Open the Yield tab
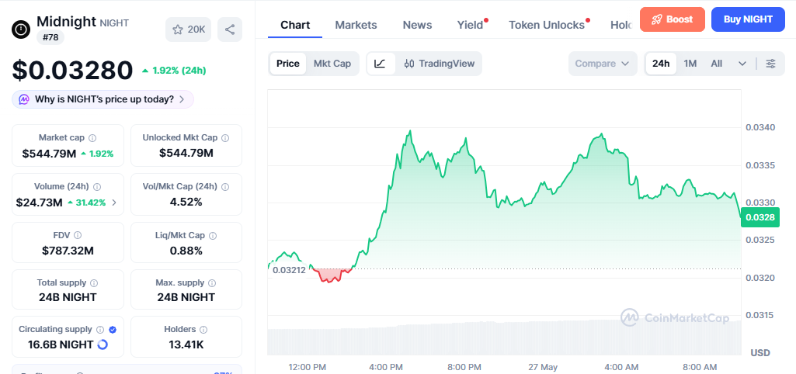 pos(470,25)
